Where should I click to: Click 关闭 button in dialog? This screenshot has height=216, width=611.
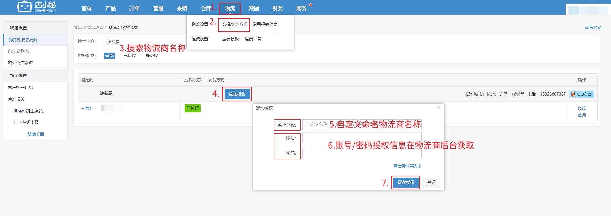click(x=431, y=183)
